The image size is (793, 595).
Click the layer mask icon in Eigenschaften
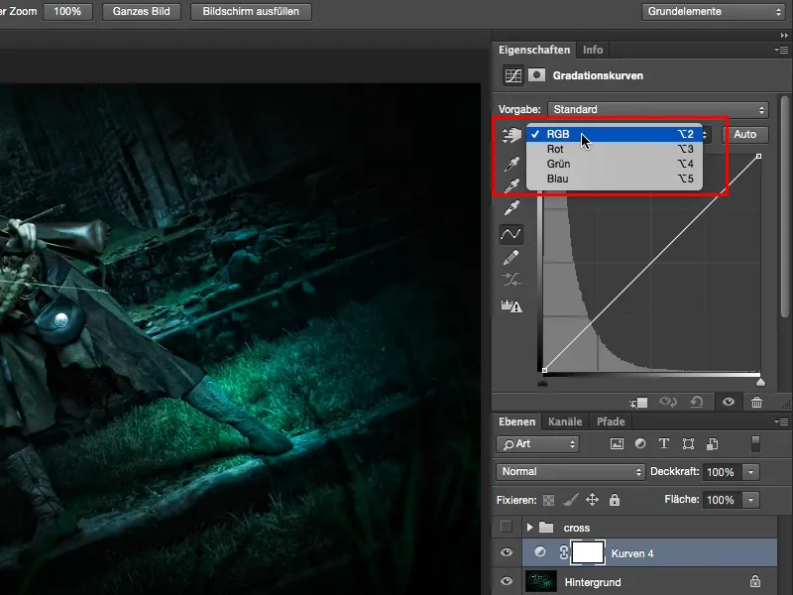point(536,75)
